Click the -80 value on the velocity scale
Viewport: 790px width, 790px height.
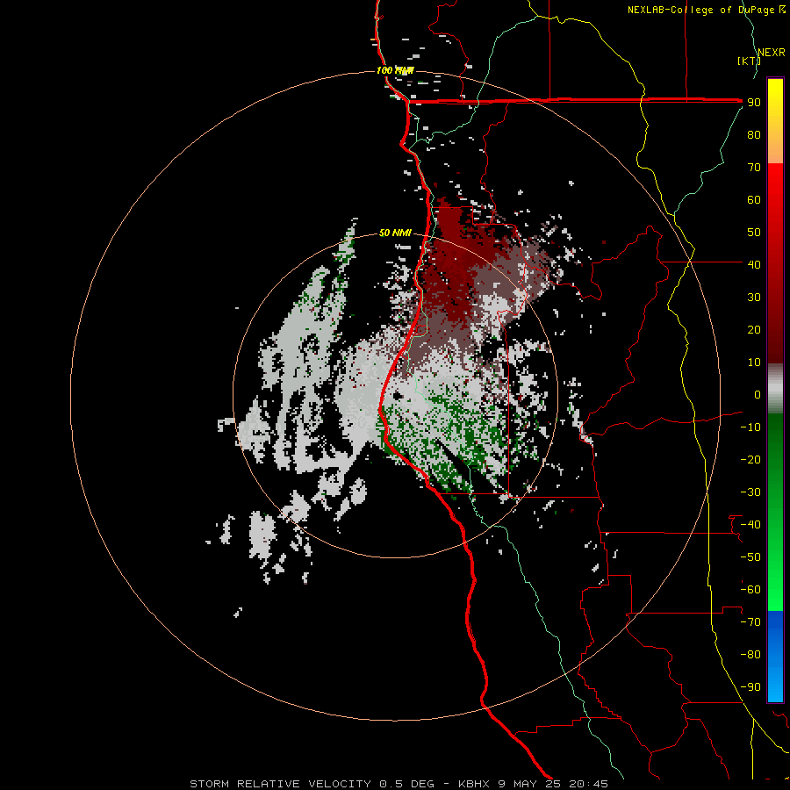pyautogui.click(x=750, y=655)
